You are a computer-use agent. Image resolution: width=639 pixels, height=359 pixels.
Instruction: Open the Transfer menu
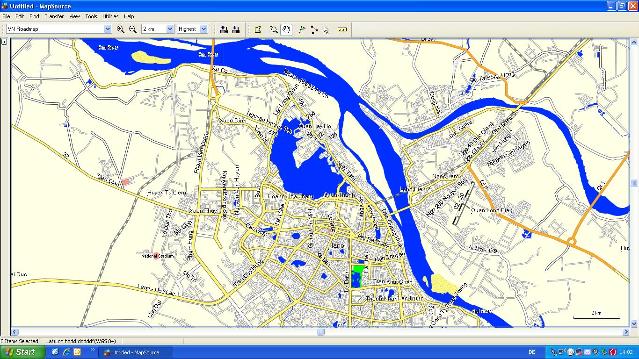tap(54, 16)
